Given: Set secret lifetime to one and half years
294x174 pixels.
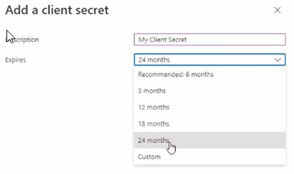Looking at the screenshot, I should [210, 124].
